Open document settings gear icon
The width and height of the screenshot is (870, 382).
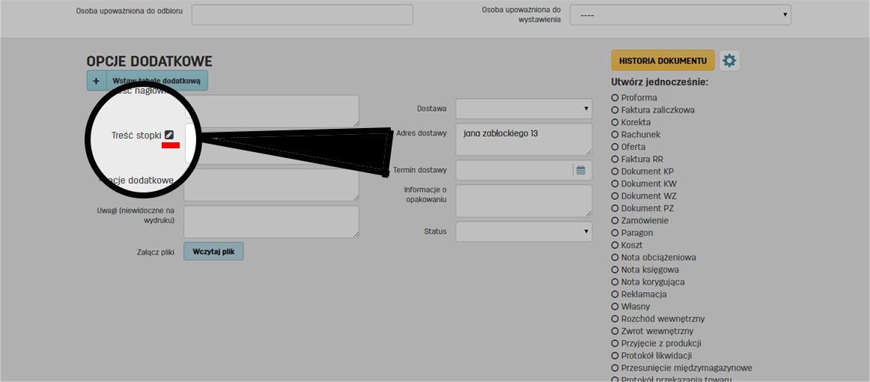[729, 61]
